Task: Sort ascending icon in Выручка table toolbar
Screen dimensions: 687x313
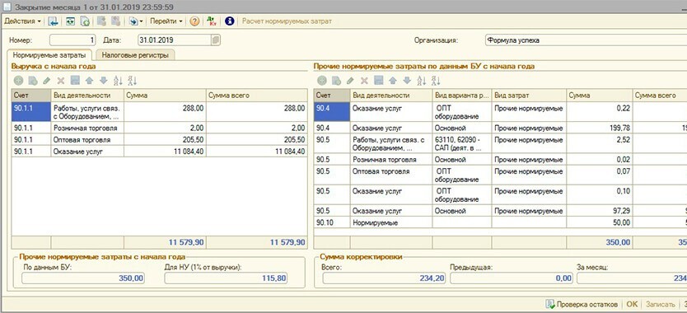Action: point(119,81)
